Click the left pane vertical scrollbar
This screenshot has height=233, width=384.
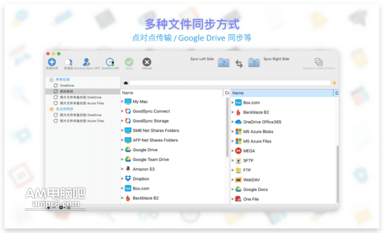(227, 127)
